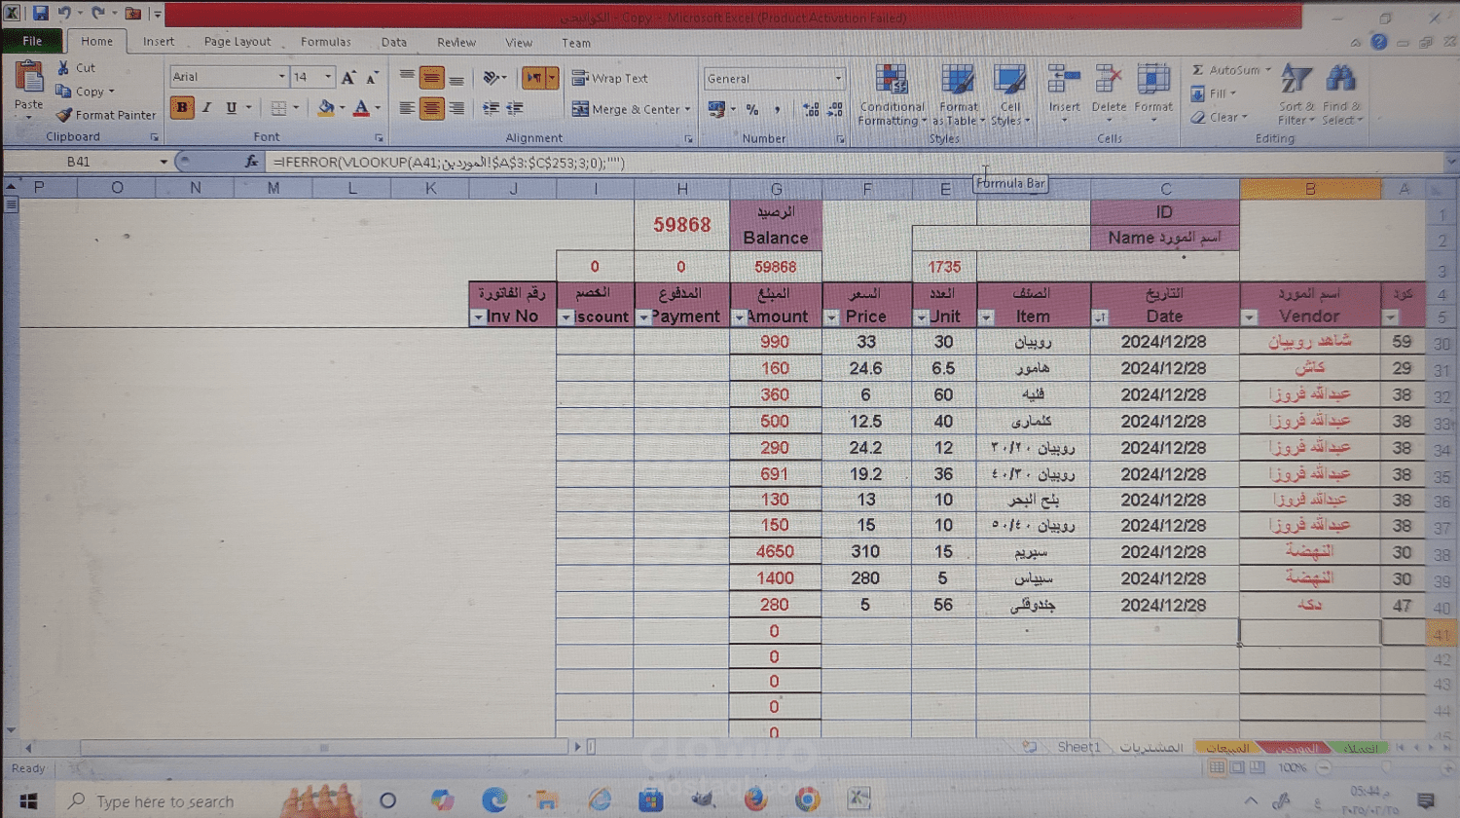The image size is (1460, 818).
Task: Open the font size 14 dropdown
Action: click(328, 77)
